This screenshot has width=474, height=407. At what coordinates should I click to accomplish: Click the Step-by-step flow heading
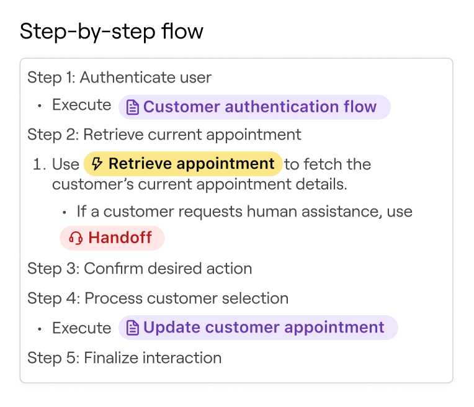pyautogui.click(x=112, y=32)
